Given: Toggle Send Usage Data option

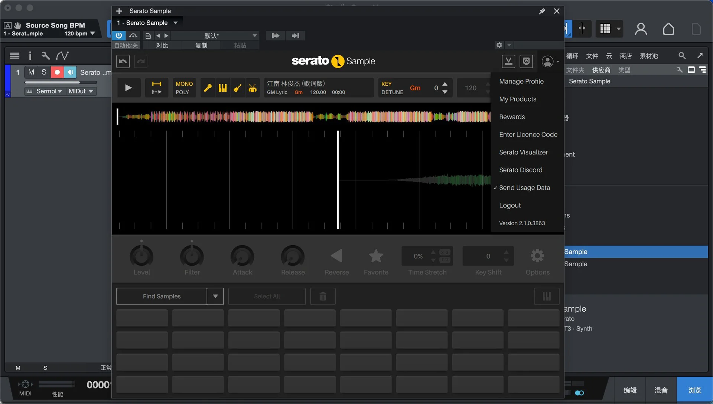Looking at the screenshot, I should click(524, 188).
